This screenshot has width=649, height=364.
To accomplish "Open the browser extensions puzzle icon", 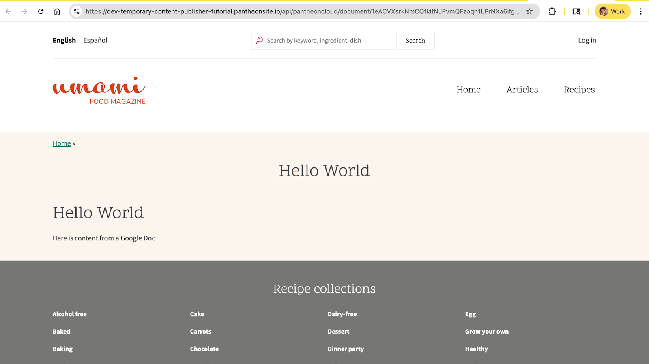I will coord(552,11).
